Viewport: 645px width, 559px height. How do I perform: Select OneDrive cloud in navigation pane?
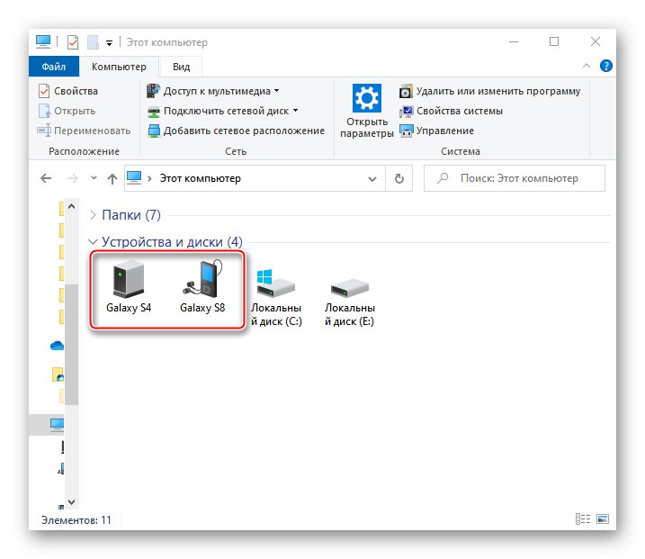57,346
